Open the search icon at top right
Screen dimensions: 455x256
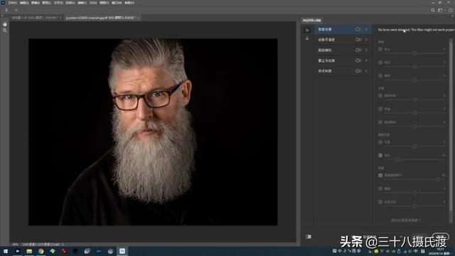[x=433, y=10]
